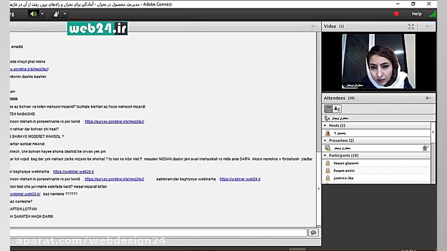Open speaker options dropdown arrow
447x251 pixels.
[x=42, y=14]
